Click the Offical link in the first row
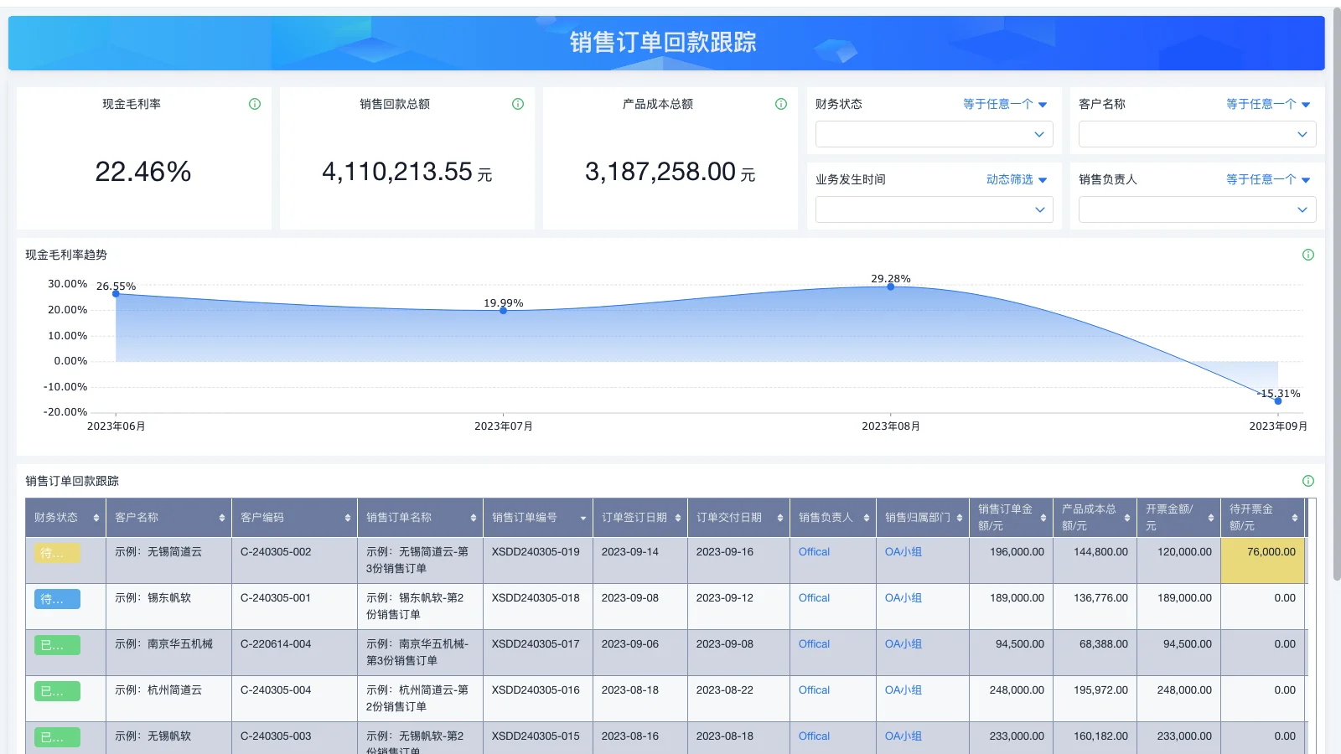Viewport: 1341px width, 754px height. [813, 551]
